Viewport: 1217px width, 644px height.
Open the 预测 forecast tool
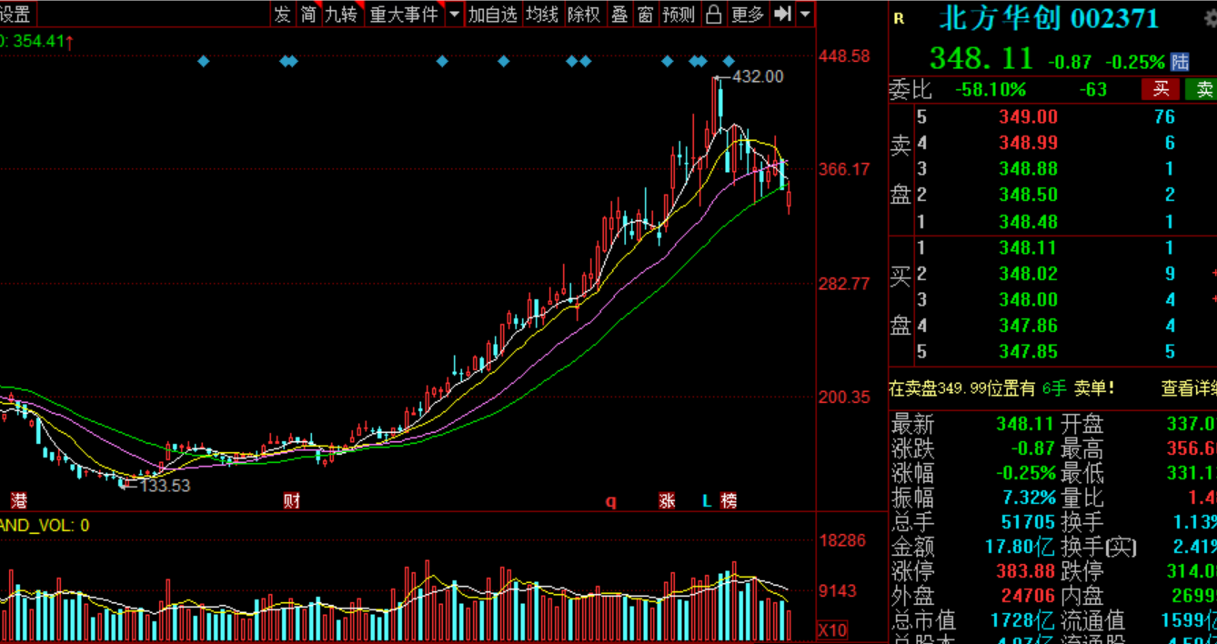coord(679,14)
